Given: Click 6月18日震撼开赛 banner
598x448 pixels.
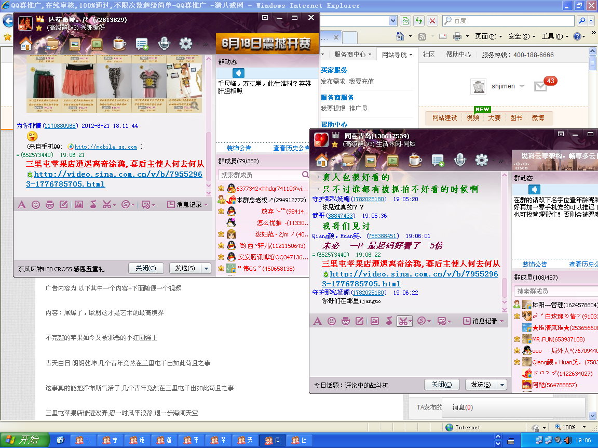Looking at the screenshot, I should tap(266, 44).
